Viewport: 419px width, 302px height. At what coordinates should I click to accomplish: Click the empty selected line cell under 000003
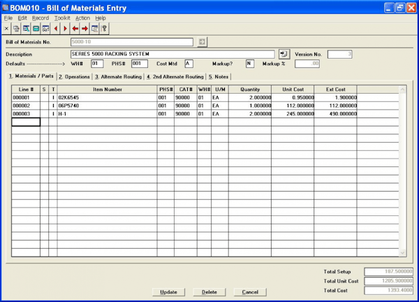(26, 122)
